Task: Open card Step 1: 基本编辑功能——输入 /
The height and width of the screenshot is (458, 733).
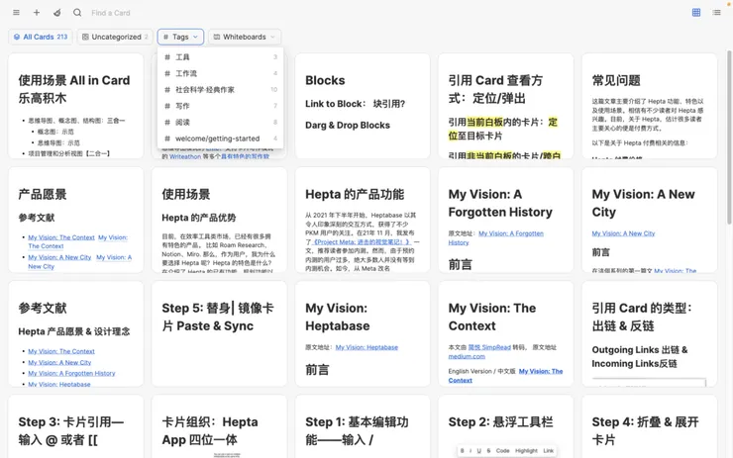Action: [x=363, y=426]
